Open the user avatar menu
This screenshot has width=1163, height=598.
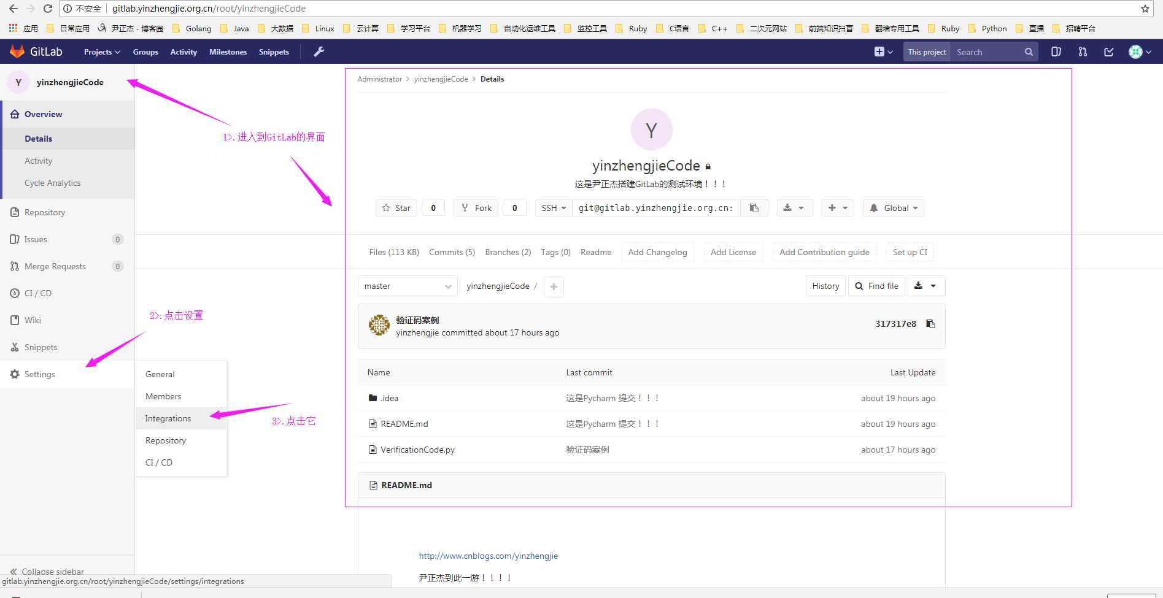pyautogui.click(x=1140, y=52)
